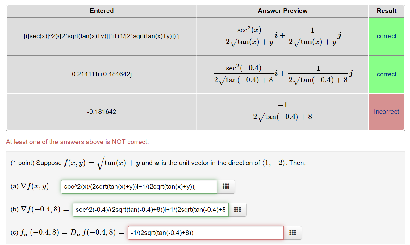Select the part (b) answer input box
This screenshot has width=410, height=245.
pos(150,210)
